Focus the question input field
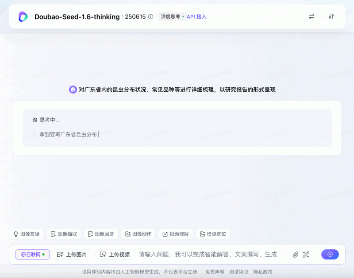Viewport: 354px width, 278px height. click(208, 255)
